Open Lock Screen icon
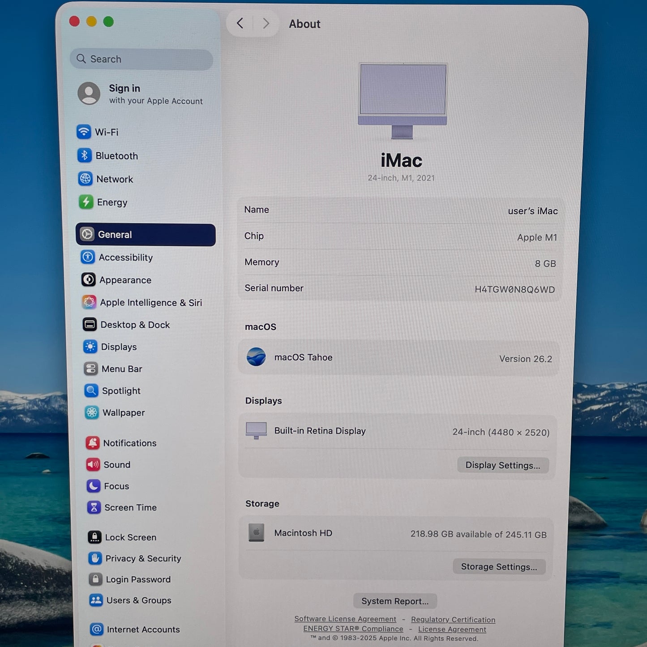Viewport: 647px width, 647px height. (94, 537)
